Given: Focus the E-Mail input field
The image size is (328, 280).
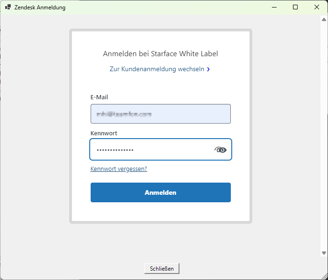Looking at the screenshot, I should pyautogui.click(x=161, y=114).
